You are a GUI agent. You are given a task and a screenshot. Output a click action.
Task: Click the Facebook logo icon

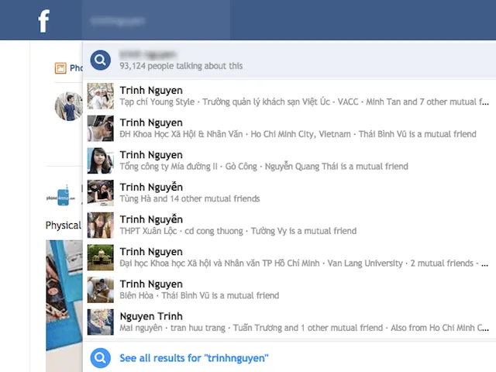pos(44,21)
